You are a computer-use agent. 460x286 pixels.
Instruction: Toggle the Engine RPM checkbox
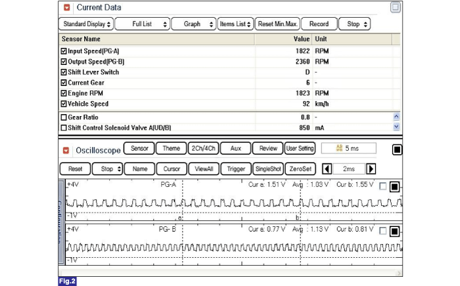tap(64, 93)
